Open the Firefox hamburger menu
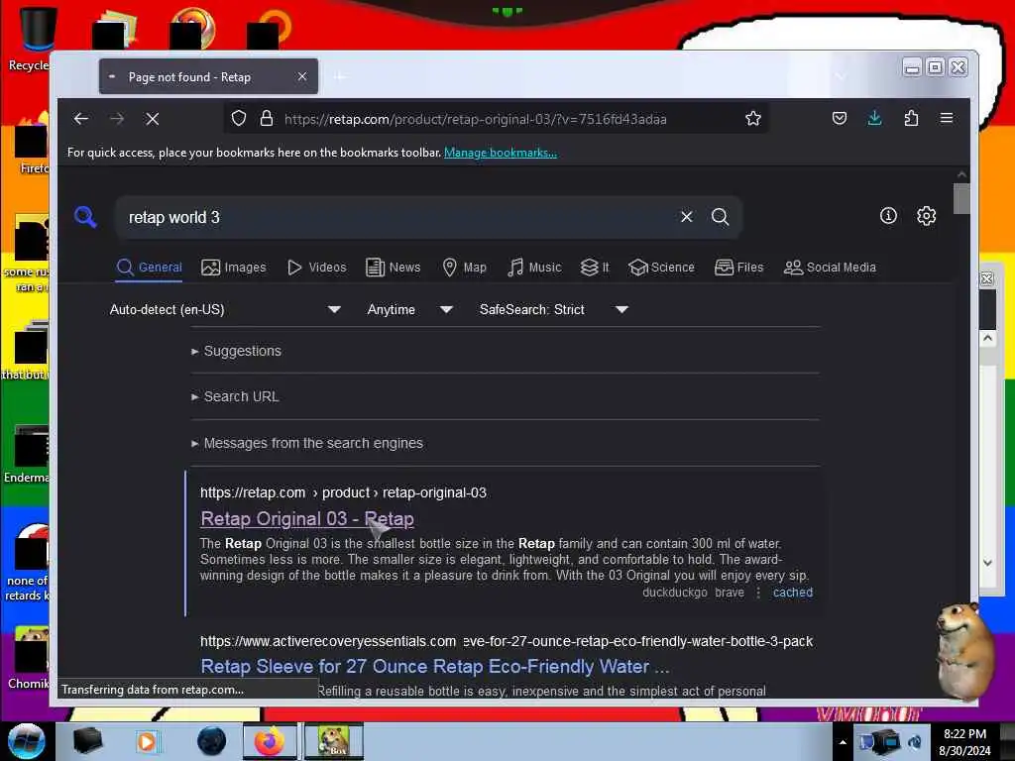The height and width of the screenshot is (761, 1015). [947, 119]
